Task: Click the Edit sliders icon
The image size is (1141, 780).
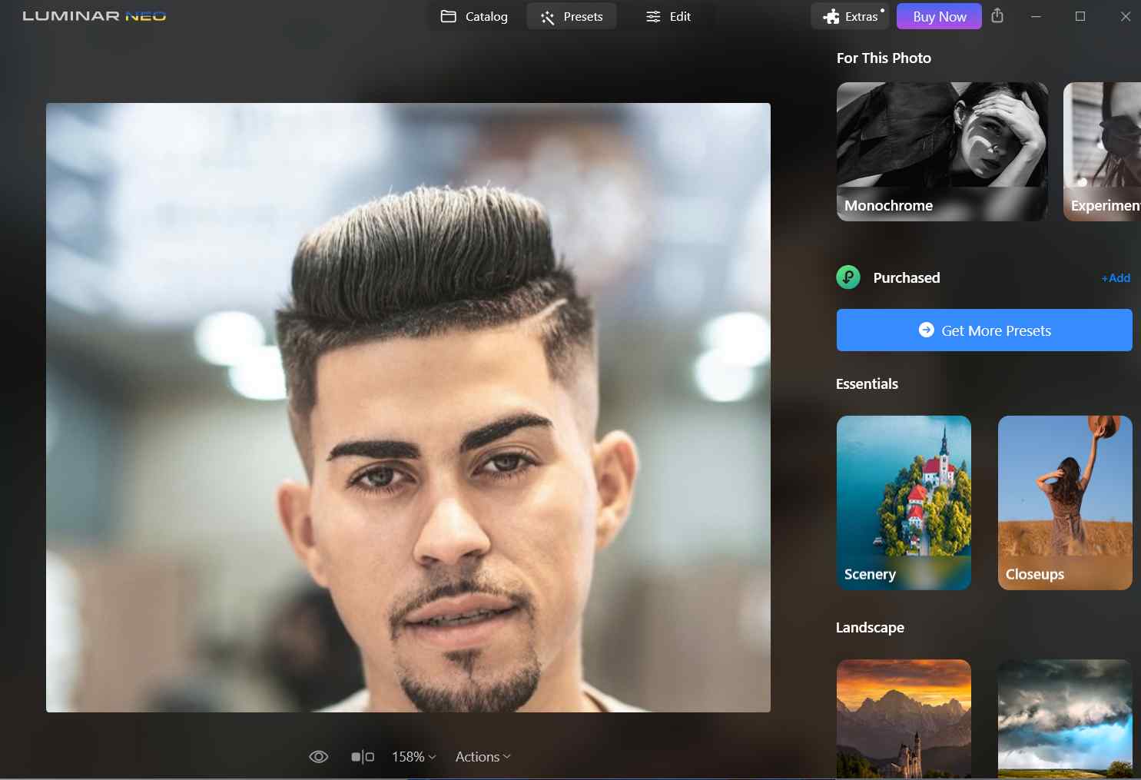Action: (x=652, y=16)
